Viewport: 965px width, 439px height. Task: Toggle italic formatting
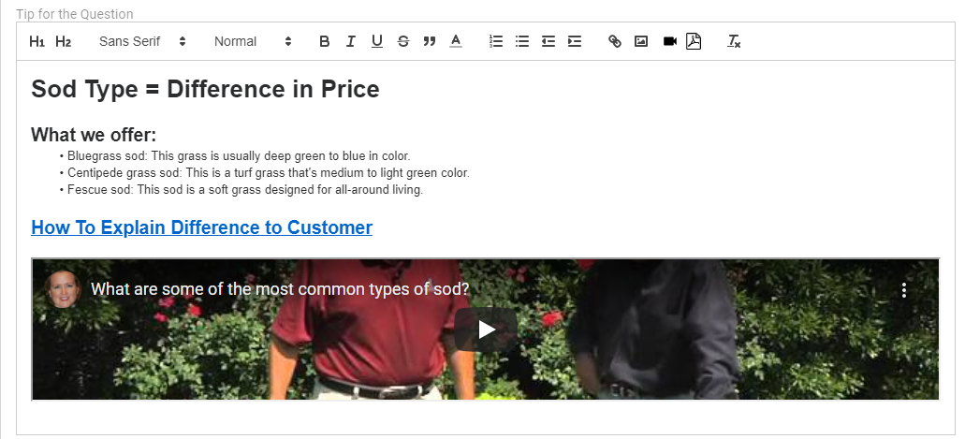click(x=350, y=41)
